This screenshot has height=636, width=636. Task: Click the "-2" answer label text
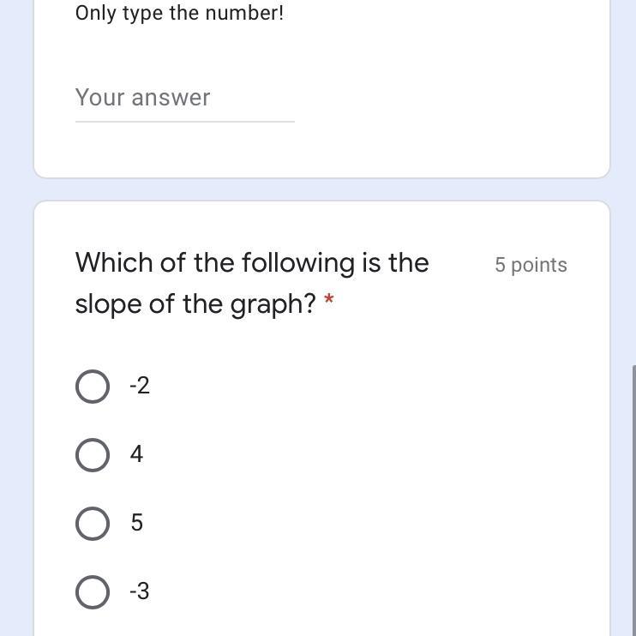(140, 387)
